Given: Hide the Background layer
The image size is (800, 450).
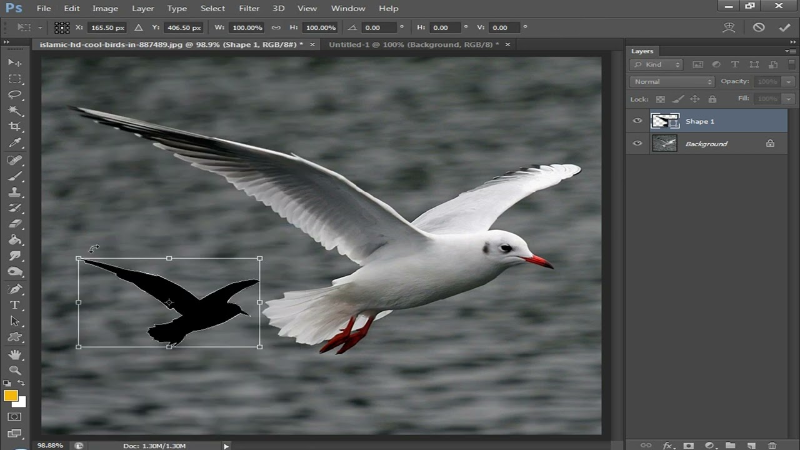Looking at the screenshot, I should click(637, 144).
